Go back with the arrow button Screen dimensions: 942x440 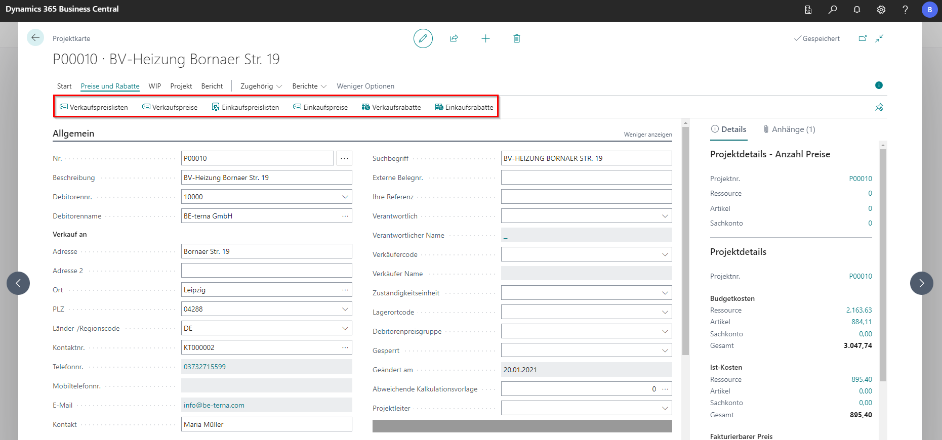point(35,37)
